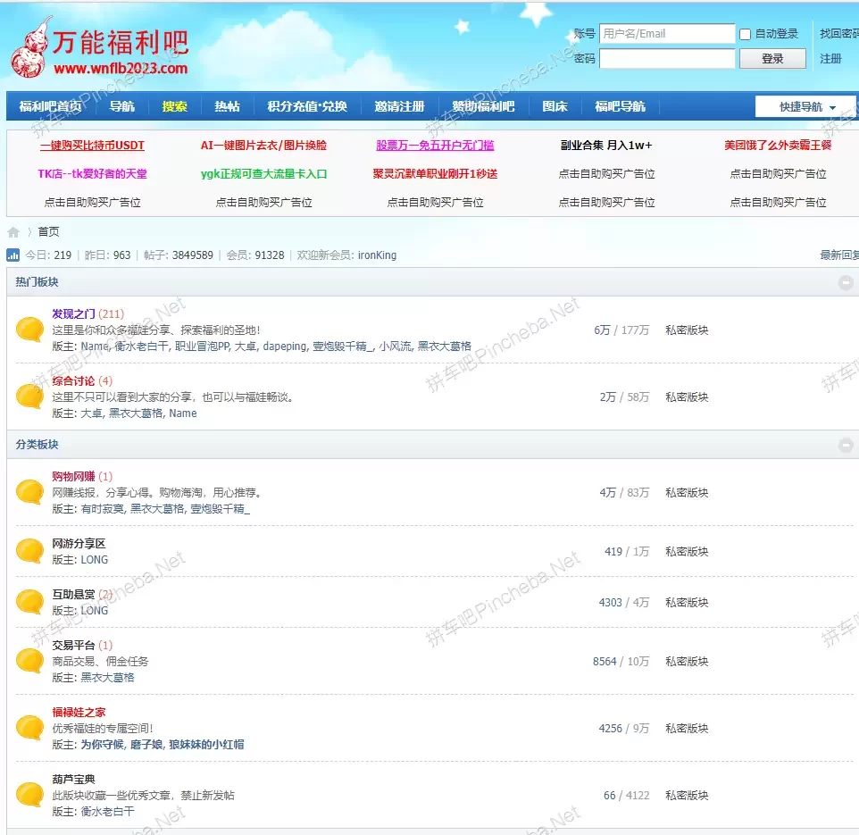Click the 葫芦宝典 forum bubble icon
Image resolution: width=859 pixels, height=835 pixels.
tap(29, 795)
